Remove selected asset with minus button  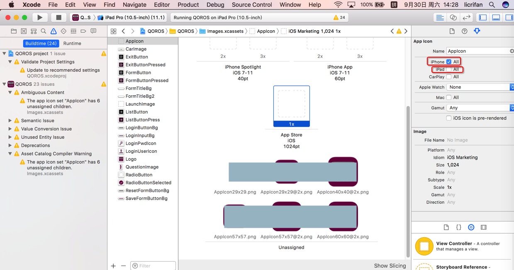point(123,266)
